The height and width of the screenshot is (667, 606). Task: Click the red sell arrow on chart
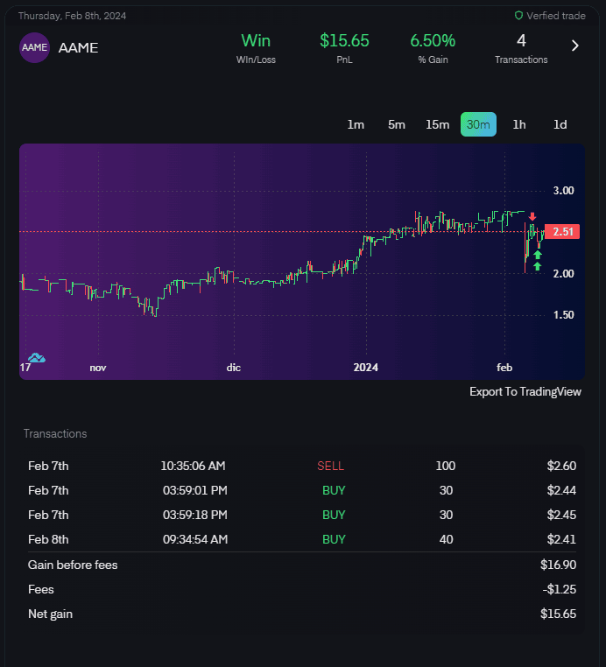[532, 216]
